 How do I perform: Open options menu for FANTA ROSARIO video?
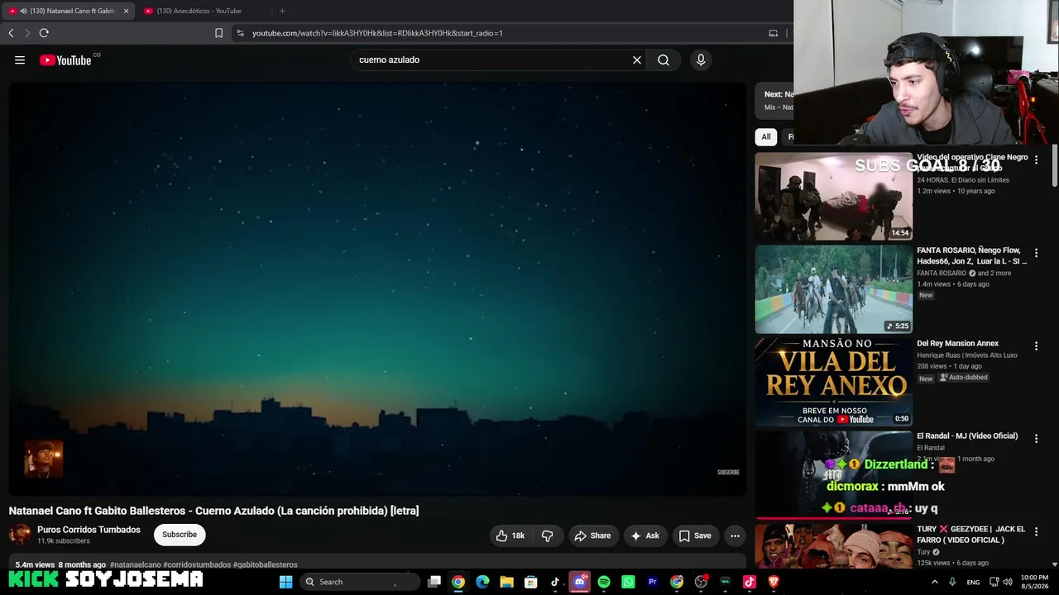pos(1036,253)
